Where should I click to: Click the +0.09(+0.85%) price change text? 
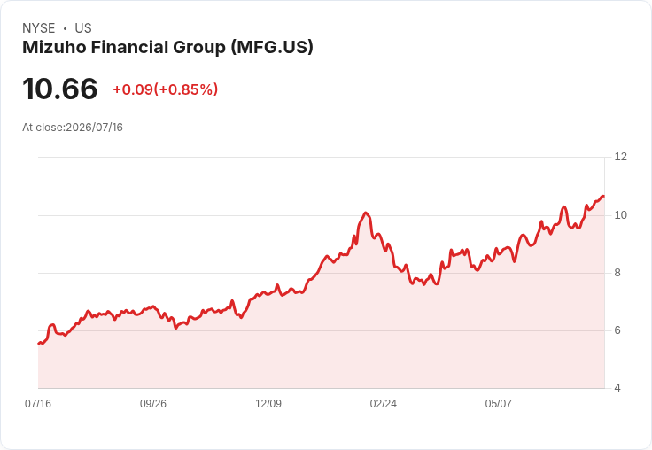tap(165, 89)
